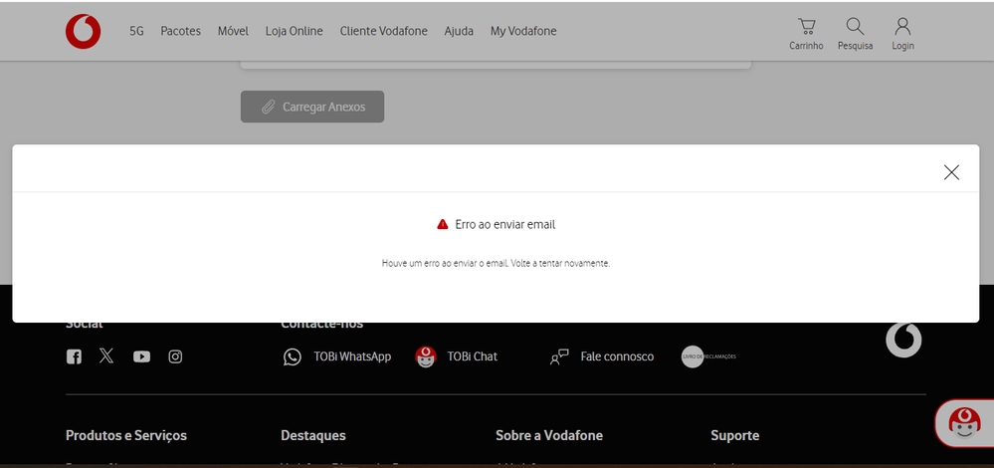Click the paperclip icon in Carregar Anexos
This screenshot has width=994, height=468.
269,107
